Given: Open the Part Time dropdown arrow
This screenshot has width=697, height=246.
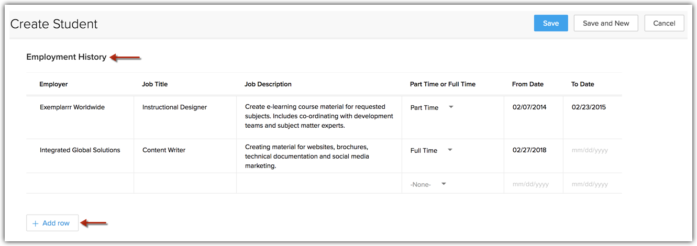Looking at the screenshot, I should 451,107.
